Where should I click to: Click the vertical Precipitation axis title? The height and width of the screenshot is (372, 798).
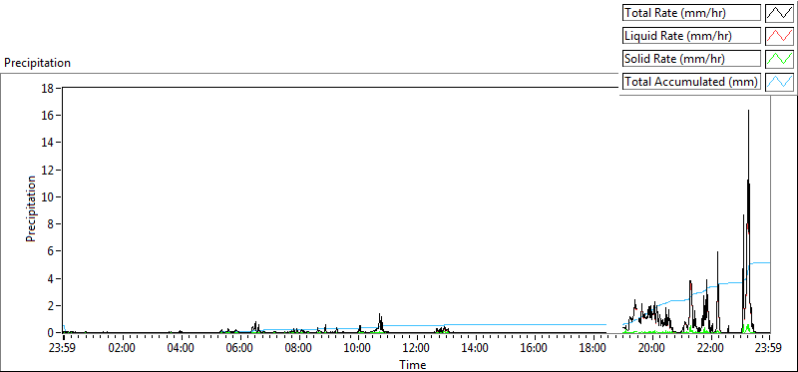click(31, 208)
